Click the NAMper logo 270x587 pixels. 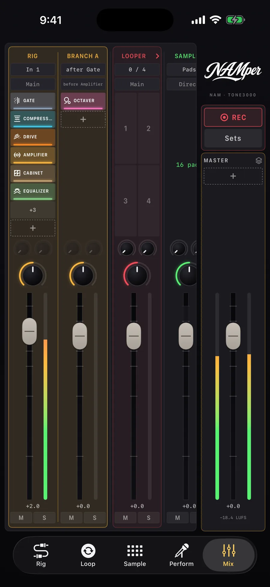(x=233, y=71)
